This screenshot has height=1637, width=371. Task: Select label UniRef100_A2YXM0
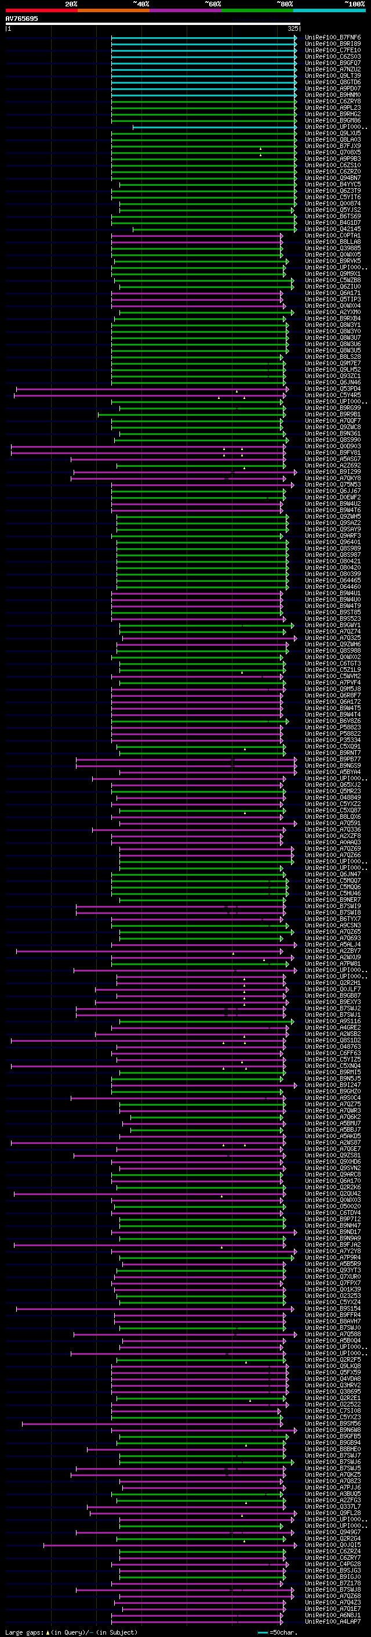coord(333,312)
